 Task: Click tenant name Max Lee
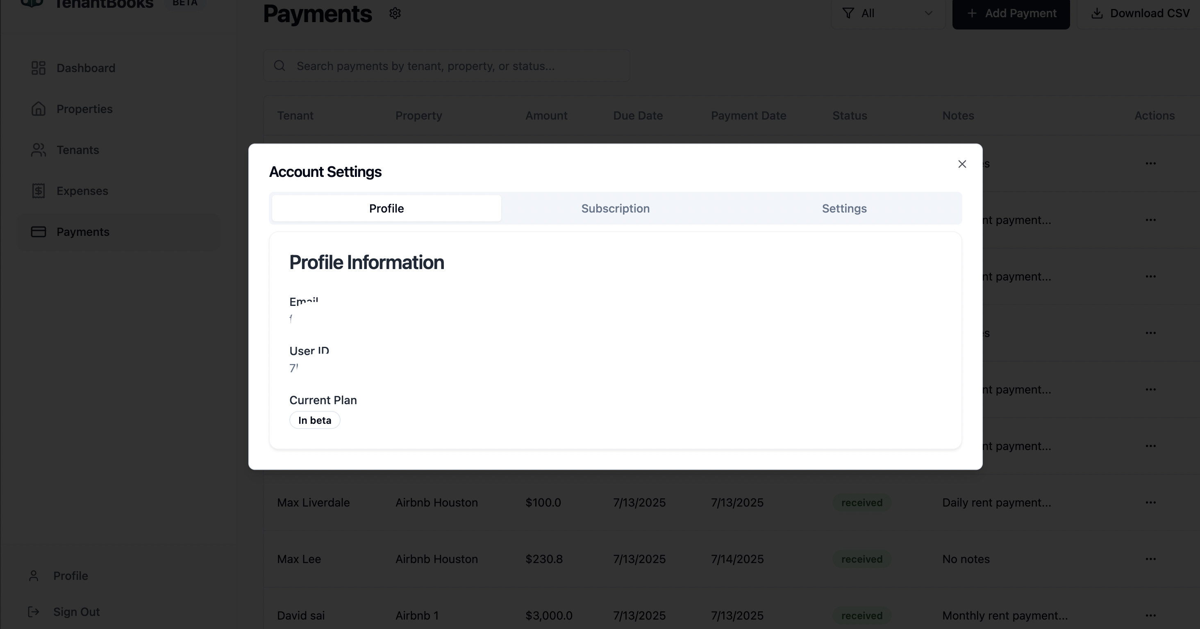(x=299, y=559)
